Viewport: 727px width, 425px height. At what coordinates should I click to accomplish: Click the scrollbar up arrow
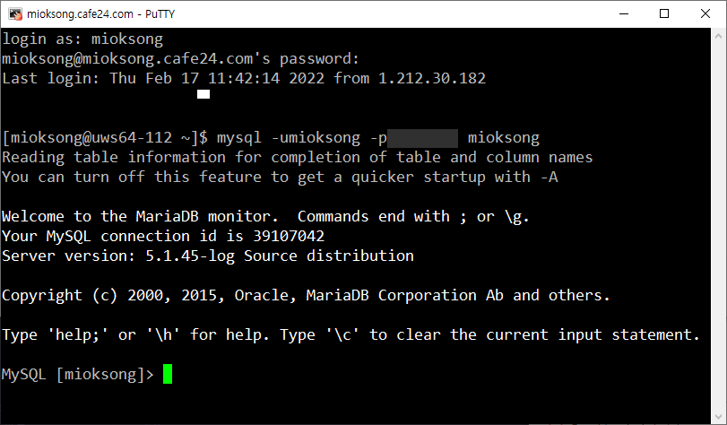[718, 36]
